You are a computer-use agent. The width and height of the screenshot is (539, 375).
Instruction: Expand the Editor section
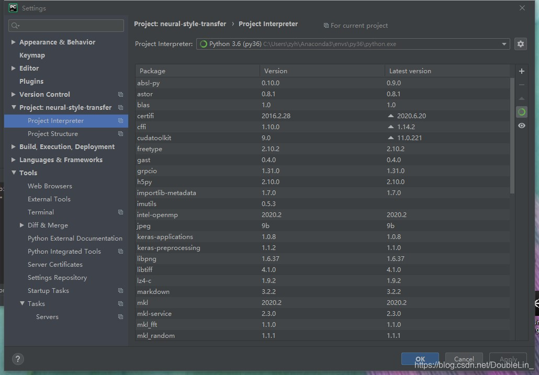14,68
